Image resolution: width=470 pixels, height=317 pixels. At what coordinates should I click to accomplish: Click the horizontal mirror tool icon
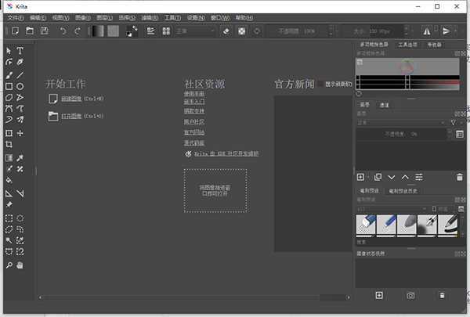(x=428, y=31)
